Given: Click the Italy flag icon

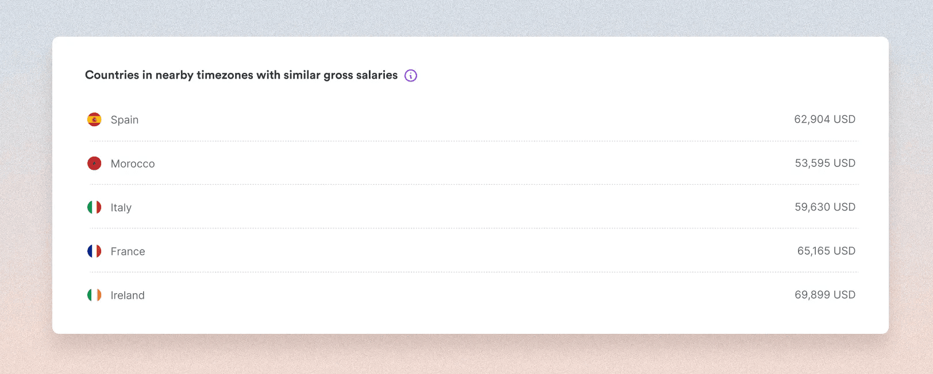Looking at the screenshot, I should pyautogui.click(x=94, y=207).
